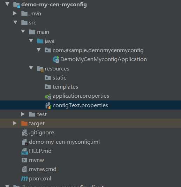Expand the target folder arrow
Screen dimensions: 181x187
(x=15, y=123)
